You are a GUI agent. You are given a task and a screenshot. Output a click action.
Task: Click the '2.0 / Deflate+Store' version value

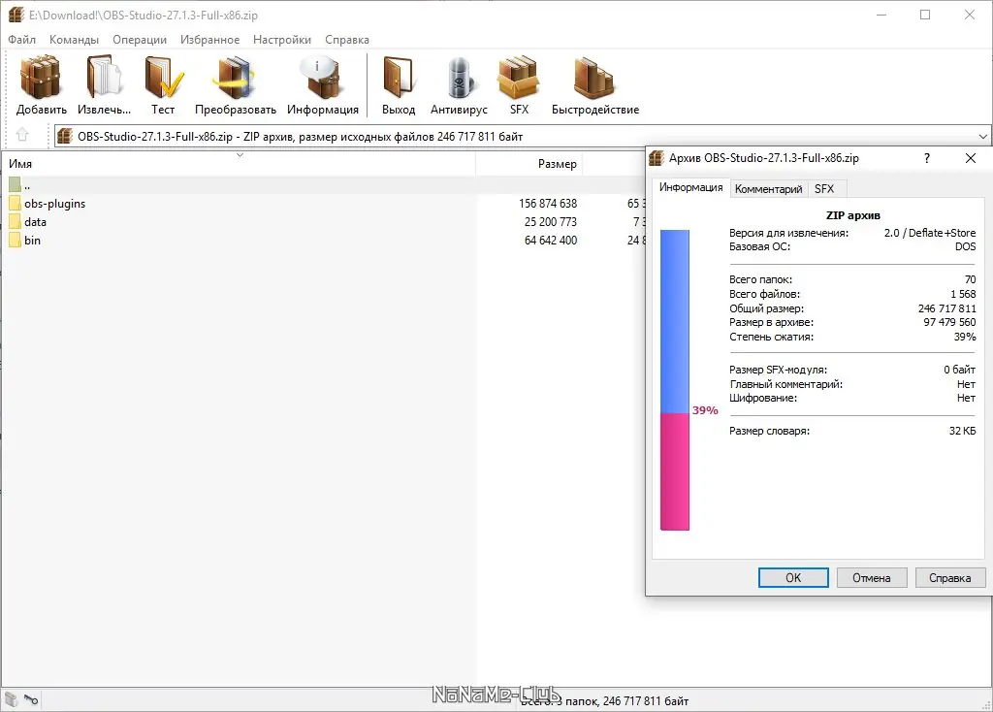point(930,233)
